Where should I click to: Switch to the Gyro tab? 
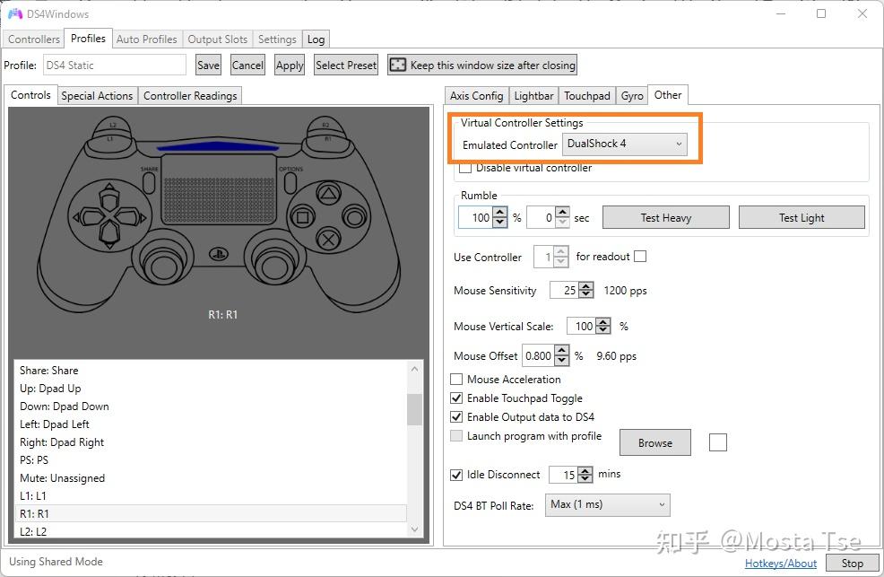[x=631, y=94]
